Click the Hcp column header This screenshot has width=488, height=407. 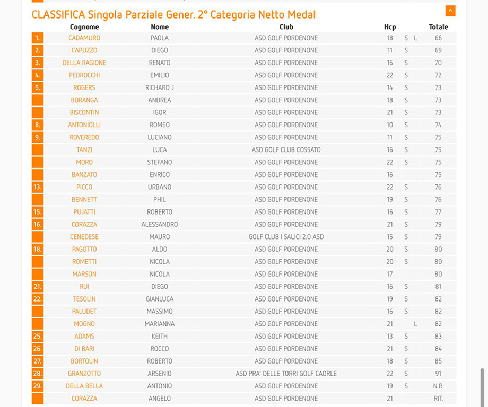point(390,27)
